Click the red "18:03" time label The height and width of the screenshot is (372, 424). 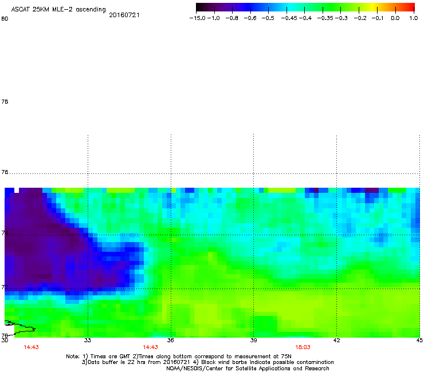303,347
